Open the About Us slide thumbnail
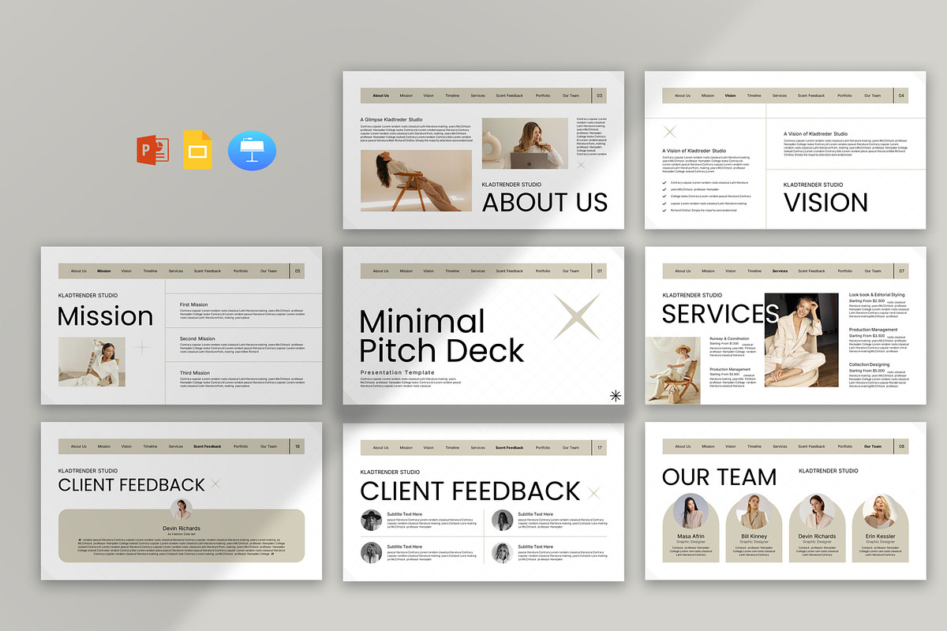 (483, 150)
